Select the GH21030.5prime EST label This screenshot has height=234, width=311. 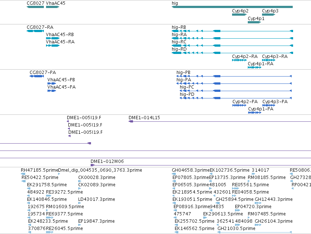(236, 229)
